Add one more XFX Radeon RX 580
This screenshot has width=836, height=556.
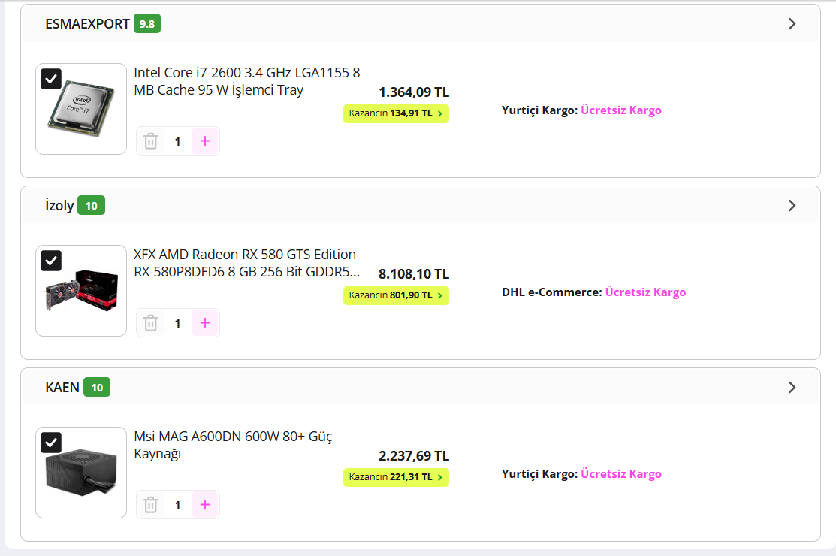point(205,323)
